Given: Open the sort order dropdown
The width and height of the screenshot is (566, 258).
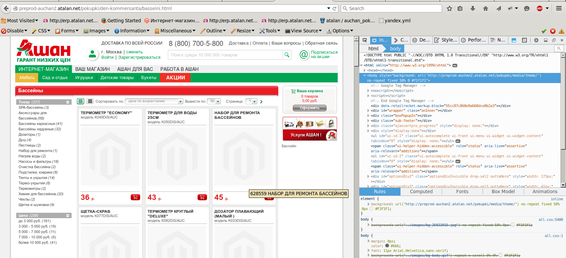Looking at the screenshot, I should pos(154,101).
